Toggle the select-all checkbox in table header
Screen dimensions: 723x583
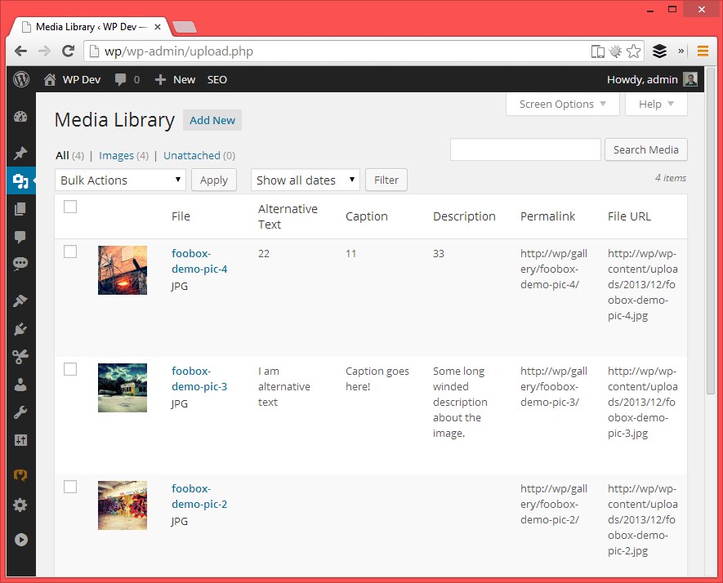(x=70, y=207)
